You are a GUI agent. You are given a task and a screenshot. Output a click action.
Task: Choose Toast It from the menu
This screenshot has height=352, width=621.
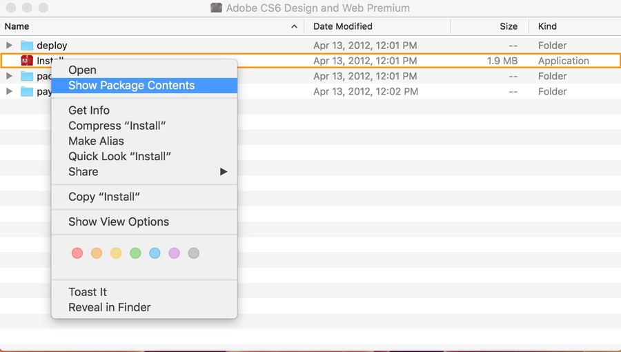144,292
